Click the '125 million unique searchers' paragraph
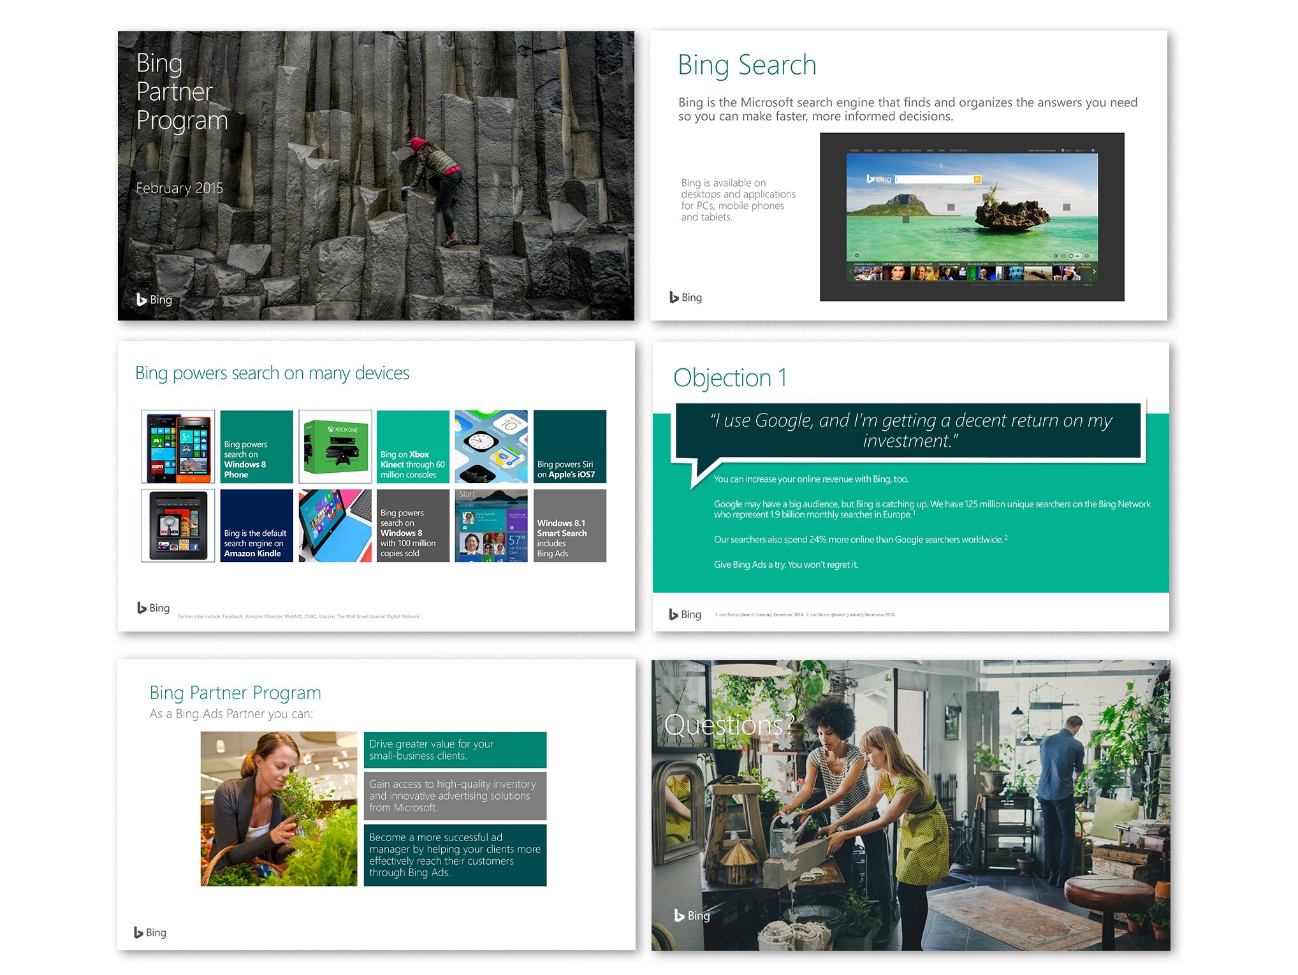This screenshot has height=975, width=1298. 932,509
